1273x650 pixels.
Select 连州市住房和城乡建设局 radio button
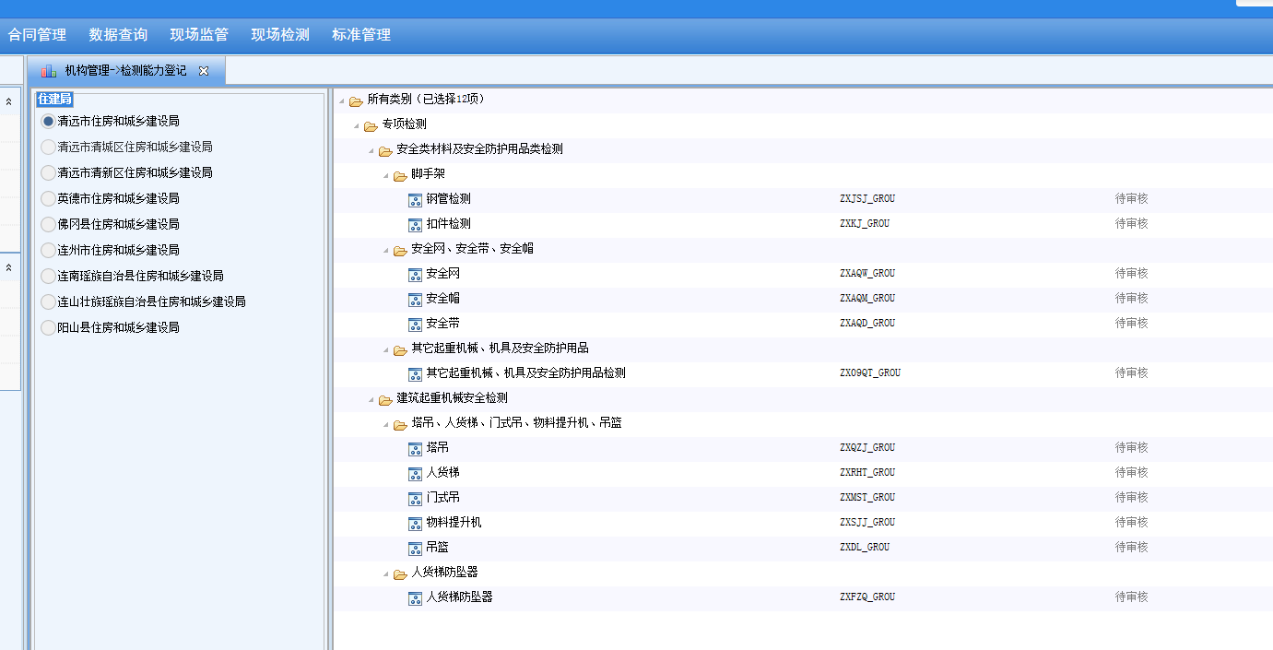(x=49, y=250)
